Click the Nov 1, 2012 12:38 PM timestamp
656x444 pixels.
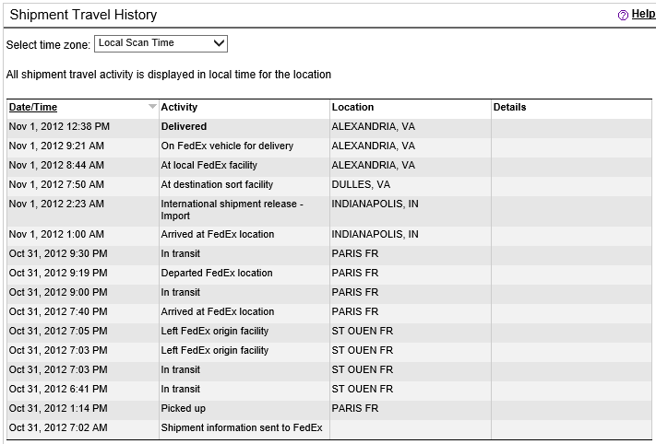point(59,126)
